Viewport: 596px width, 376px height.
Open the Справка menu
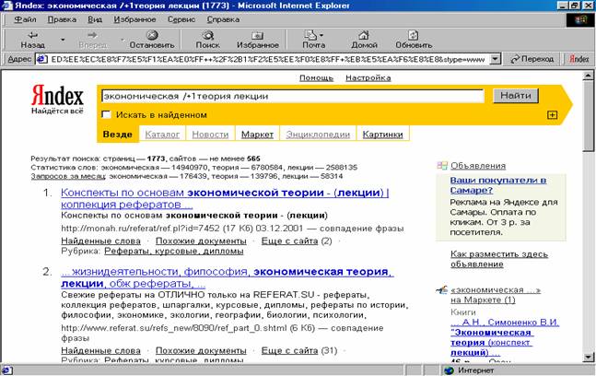pyautogui.click(x=223, y=19)
